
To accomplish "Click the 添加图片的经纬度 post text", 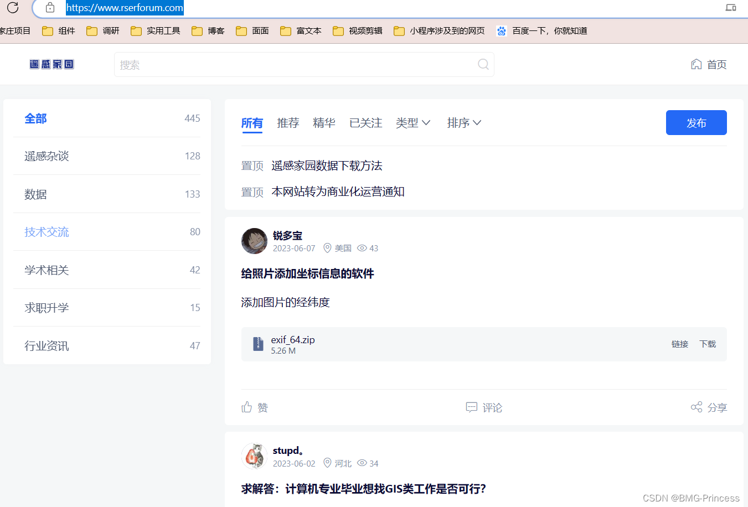I will point(285,302).
